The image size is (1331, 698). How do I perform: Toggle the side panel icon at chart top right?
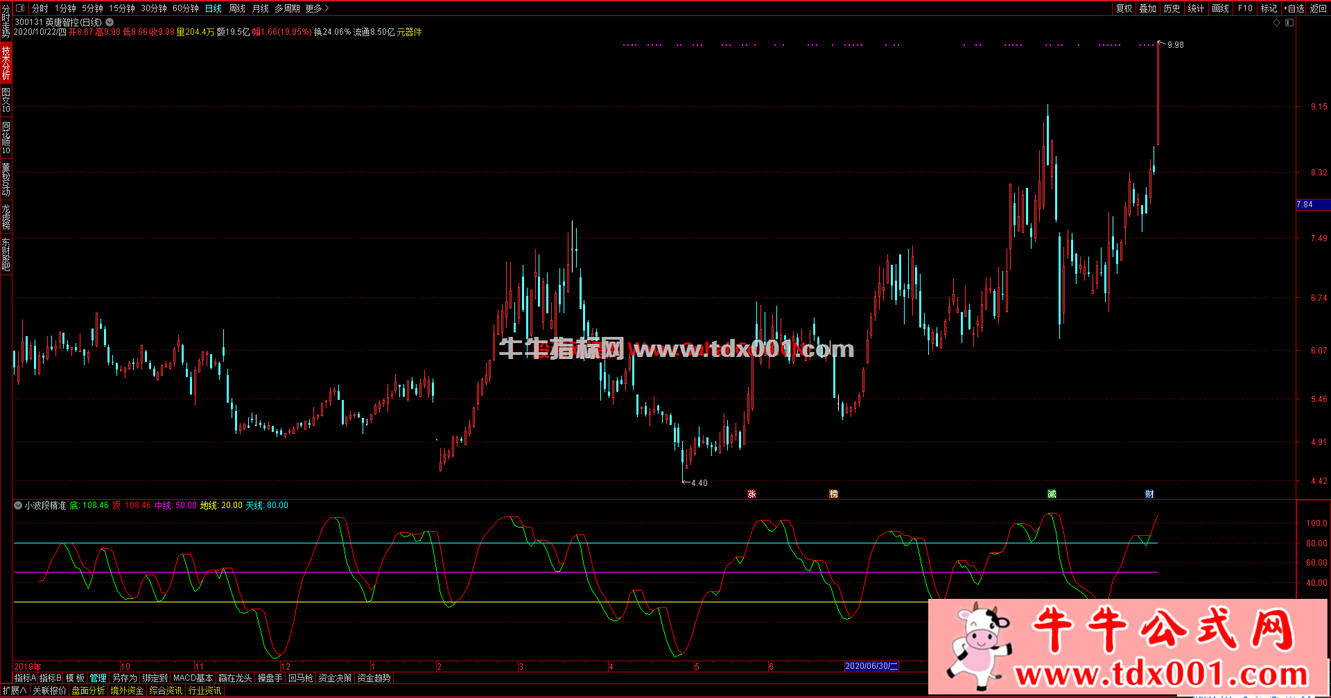[x=1289, y=22]
